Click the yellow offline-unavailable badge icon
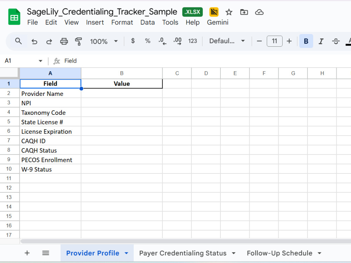This screenshot has height=263, width=351. coord(214,12)
